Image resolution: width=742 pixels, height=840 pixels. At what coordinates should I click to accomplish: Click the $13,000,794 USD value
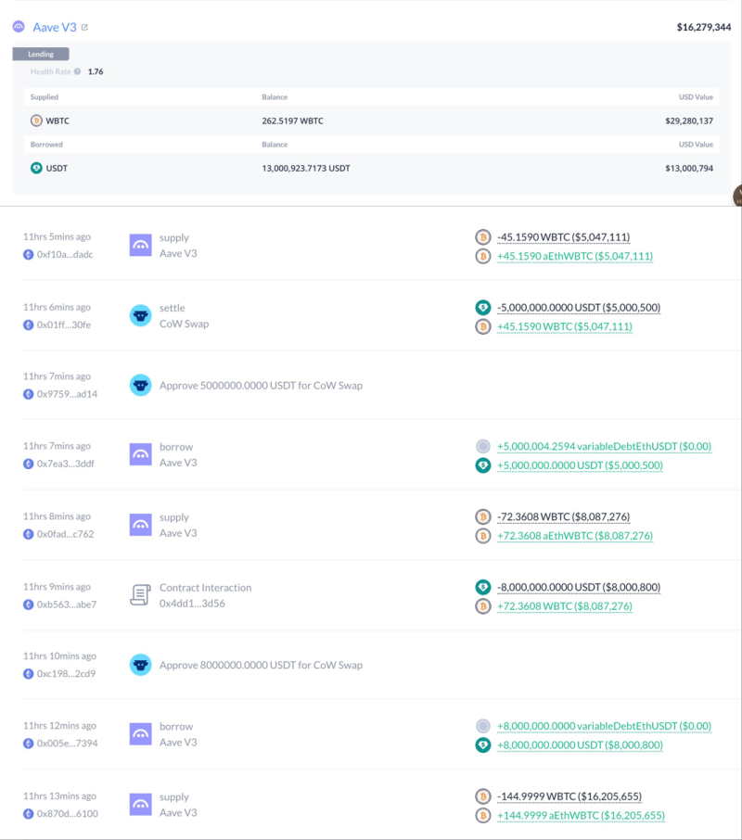(x=689, y=168)
